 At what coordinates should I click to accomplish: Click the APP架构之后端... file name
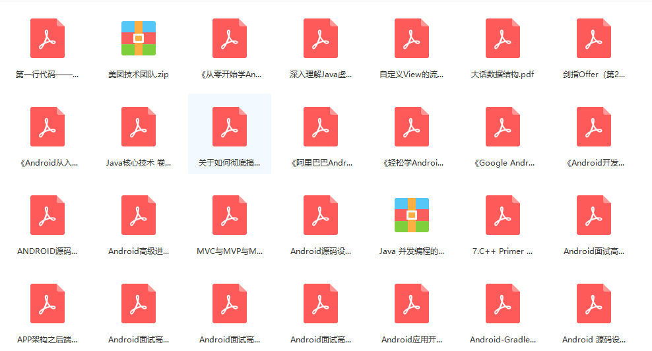coord(47,340)
